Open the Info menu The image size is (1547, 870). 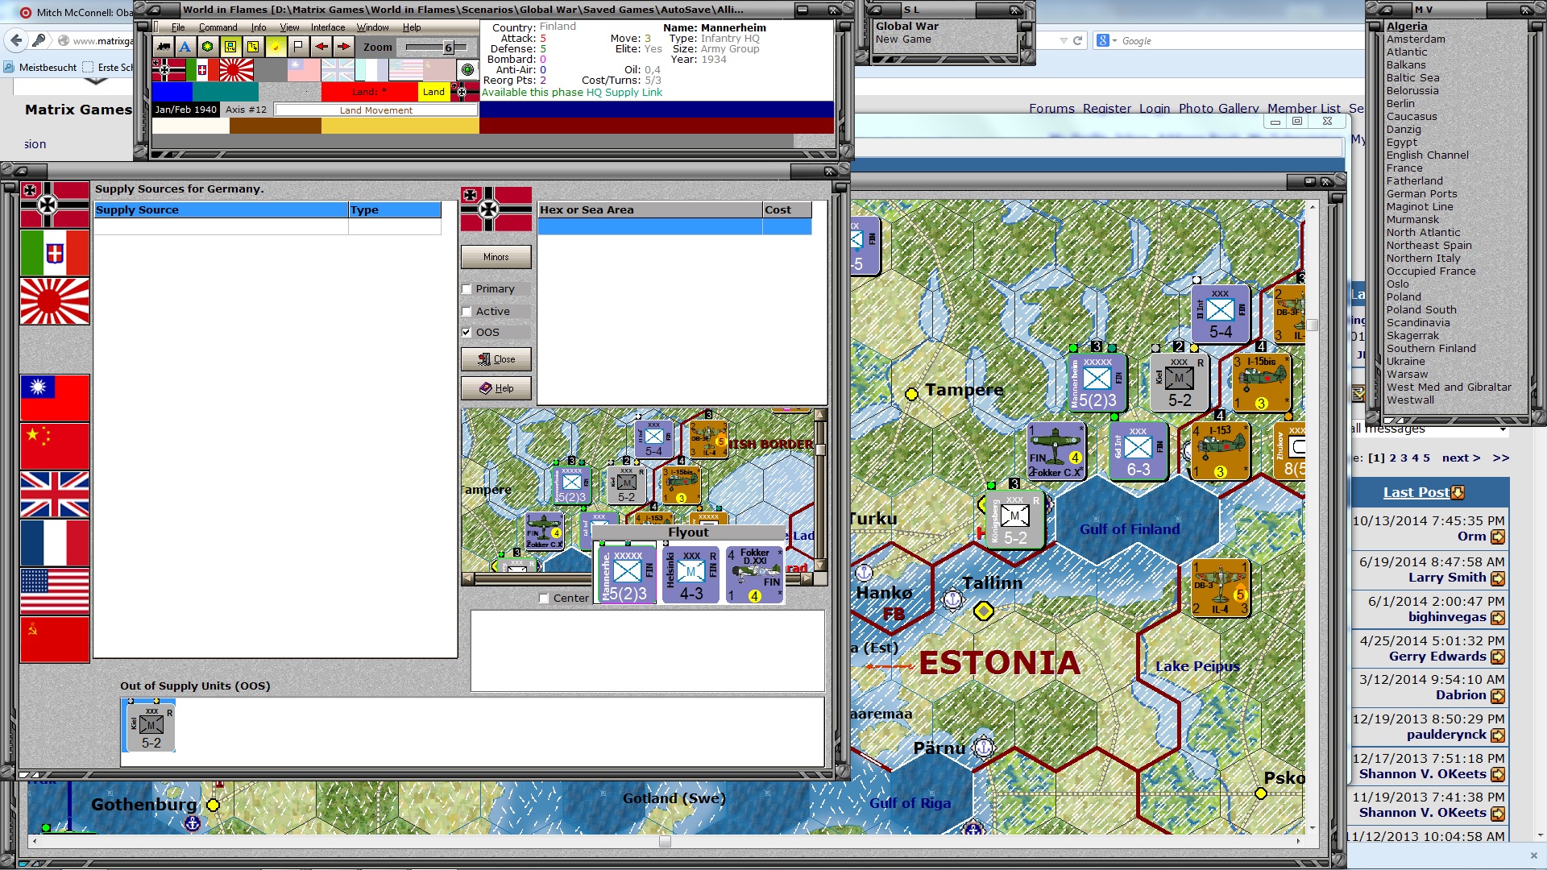(x=258, y=27)
